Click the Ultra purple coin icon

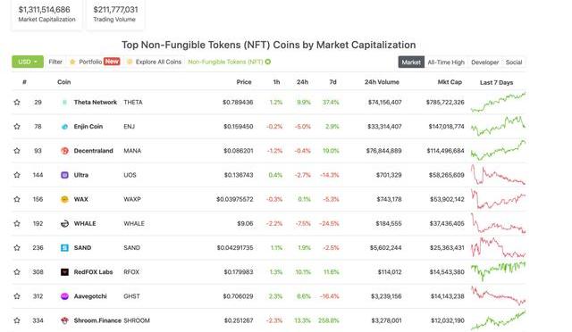click(64, 175)
